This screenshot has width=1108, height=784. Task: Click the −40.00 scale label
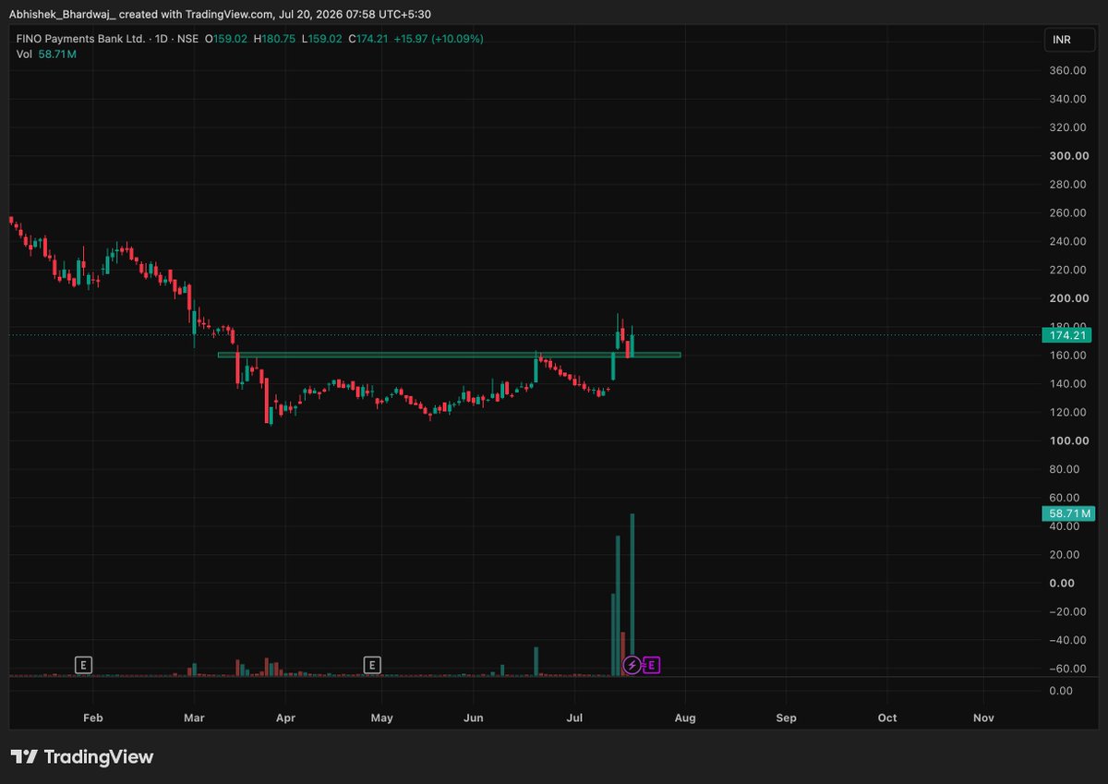point(1066,640)
